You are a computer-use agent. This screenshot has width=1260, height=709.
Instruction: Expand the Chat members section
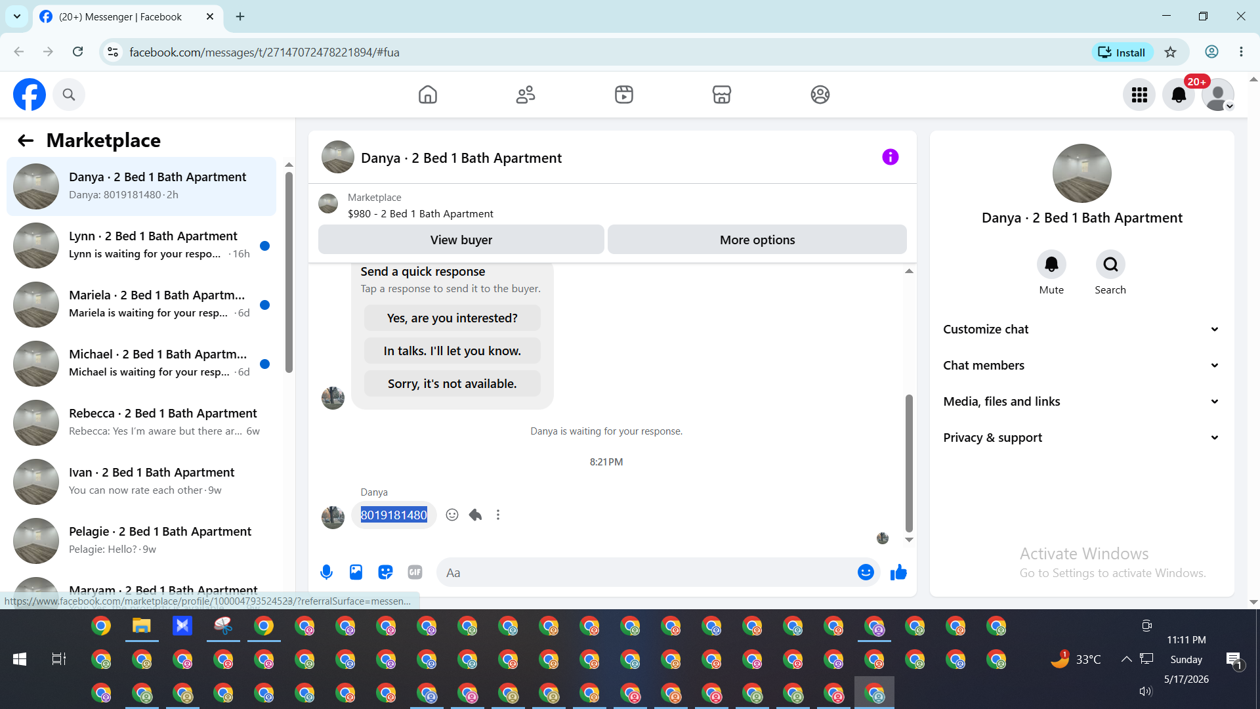pyautogui.click(x=1081, y=366)
